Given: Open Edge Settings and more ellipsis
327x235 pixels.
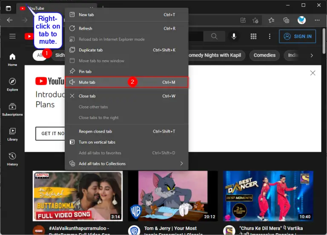Looking at the screenshot, I should coord(317,20).
